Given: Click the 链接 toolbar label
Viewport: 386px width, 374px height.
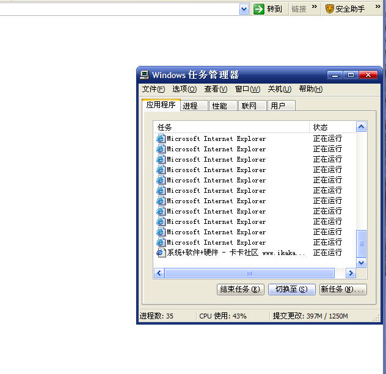Looking at the screenshot, I should click(x=299, y=9).
